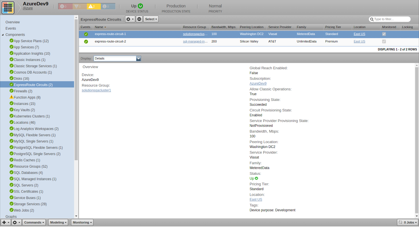Click the Production state label

[176, 6]
